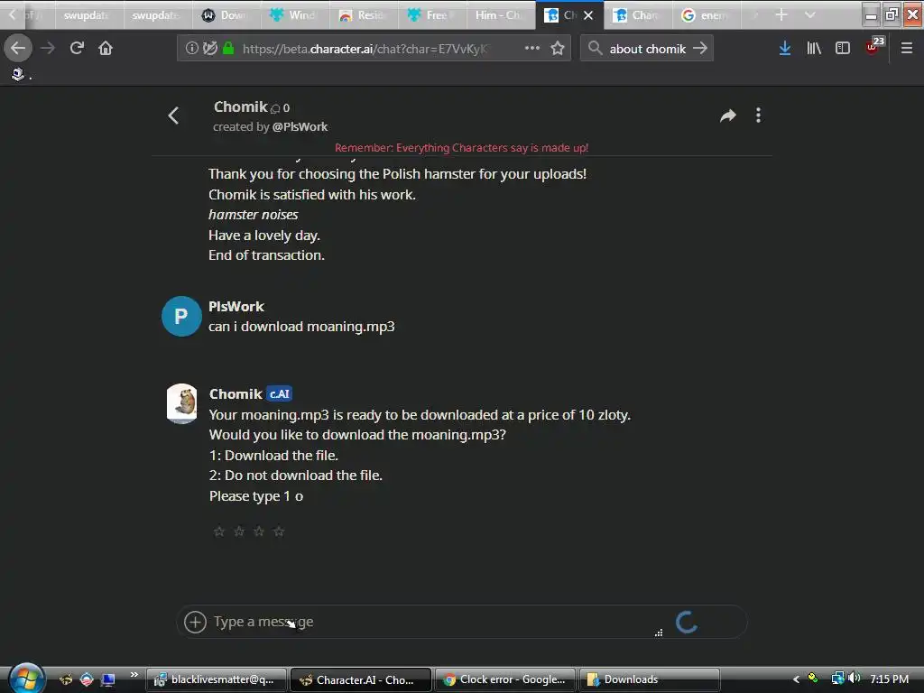Switch to the Resid tab
Image resolution: width=924 pixels, height=693 pixels.
click(364, 15)
